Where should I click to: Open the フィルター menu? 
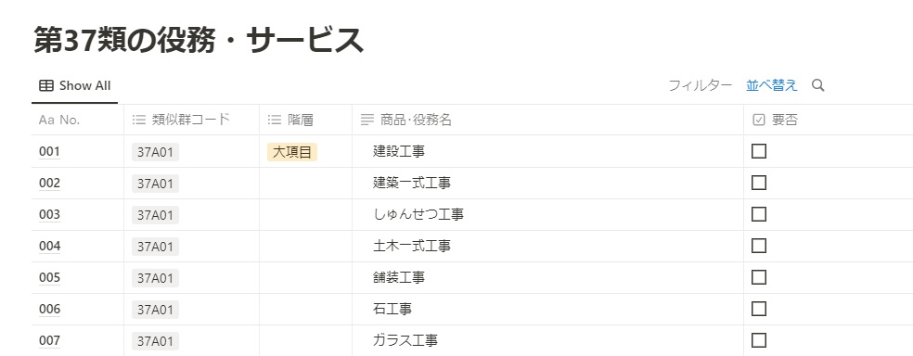[x=700, y=85]
